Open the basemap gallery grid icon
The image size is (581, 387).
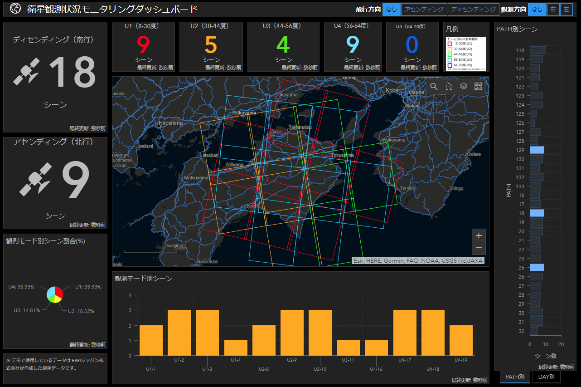[478, 87]
